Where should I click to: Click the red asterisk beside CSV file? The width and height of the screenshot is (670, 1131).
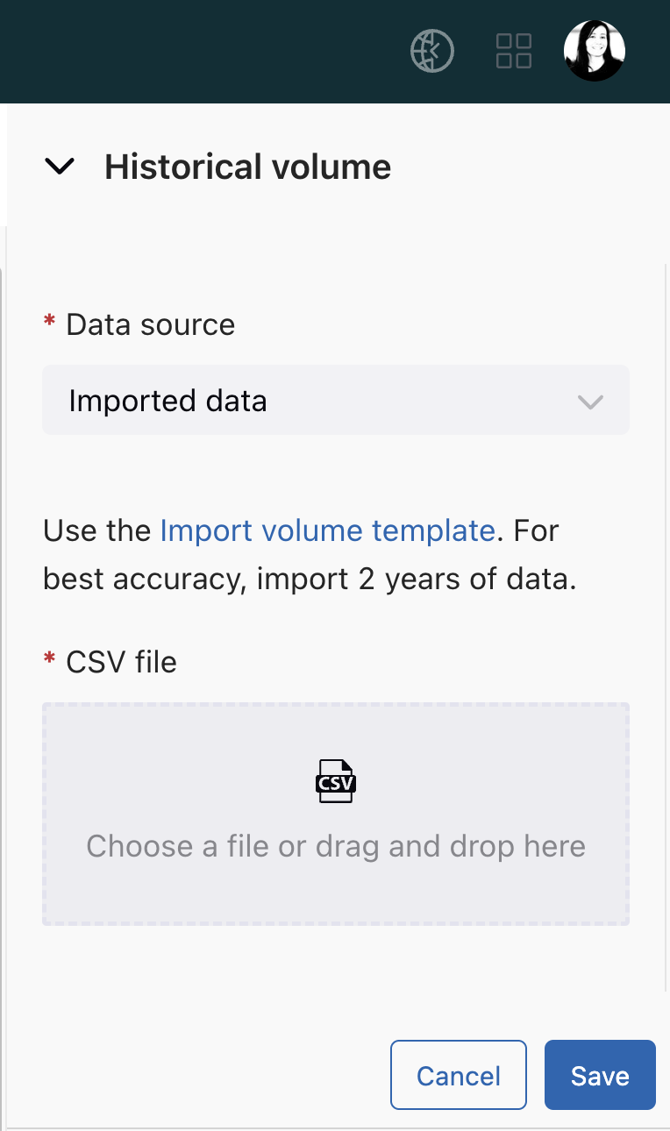click(49, 659)
